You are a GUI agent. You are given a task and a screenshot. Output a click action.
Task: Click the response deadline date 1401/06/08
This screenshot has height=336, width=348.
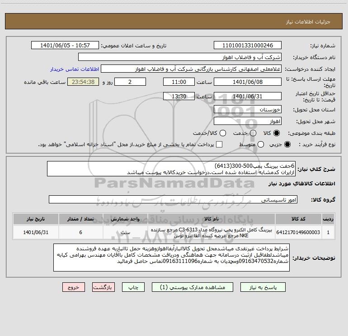coord(248,82)
